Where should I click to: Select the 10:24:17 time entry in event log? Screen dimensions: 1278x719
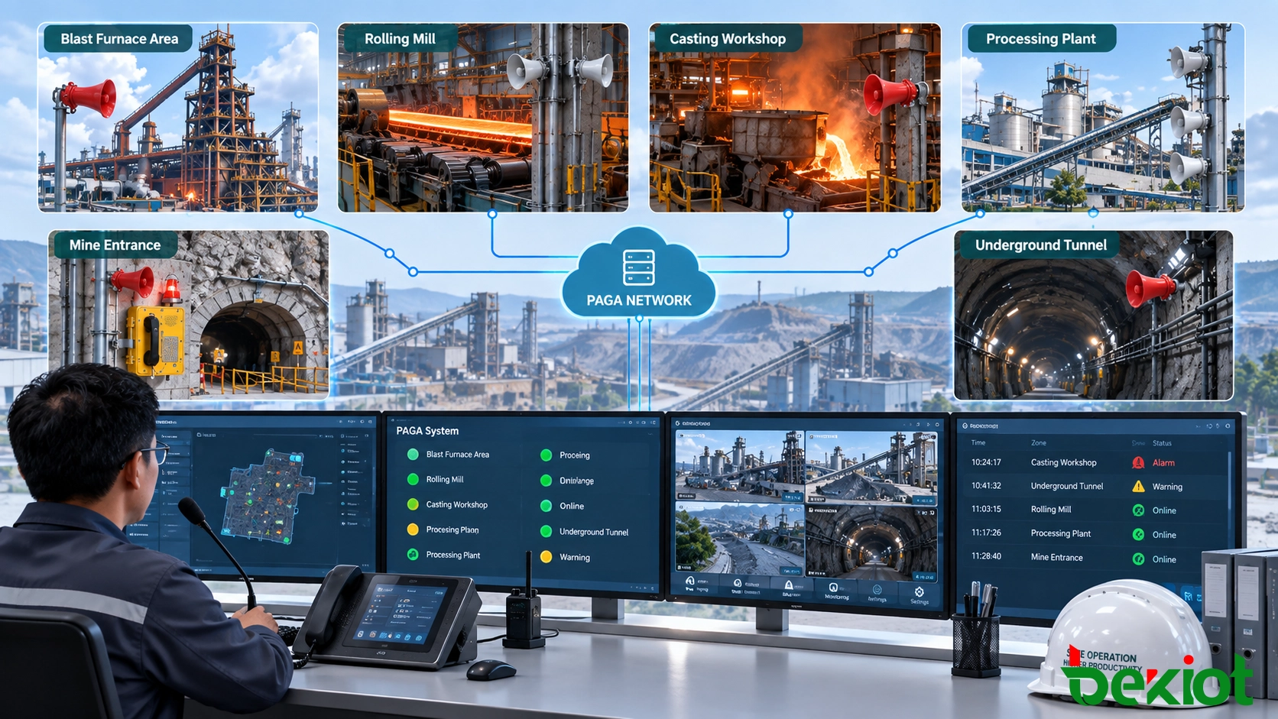pos(986,462)
